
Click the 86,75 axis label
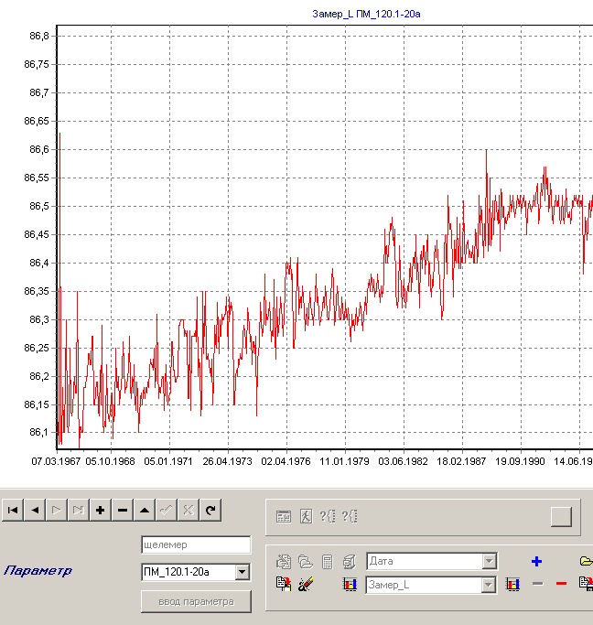point(37,64)
